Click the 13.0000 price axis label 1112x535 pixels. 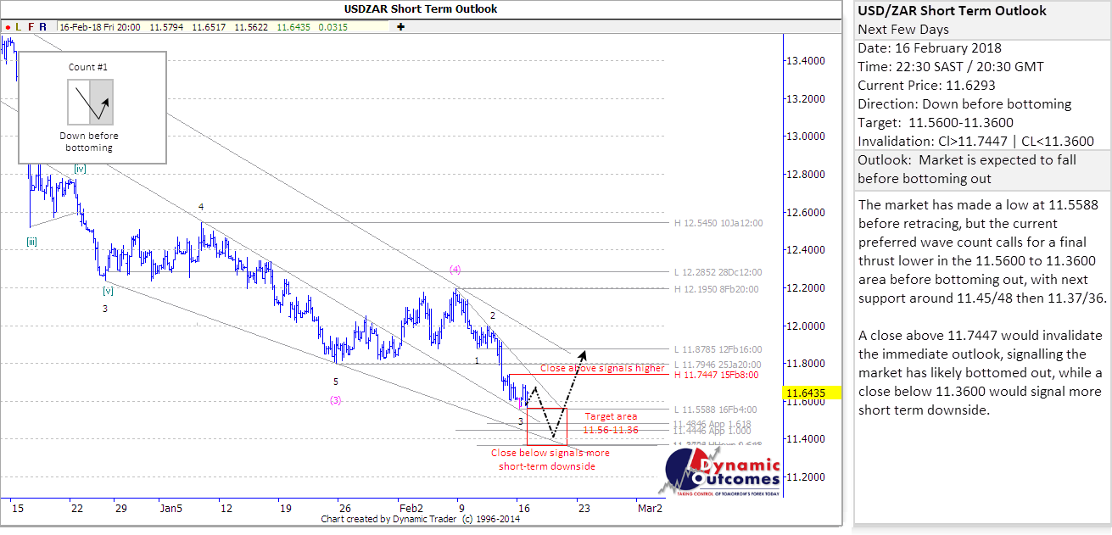click(805, 137)
